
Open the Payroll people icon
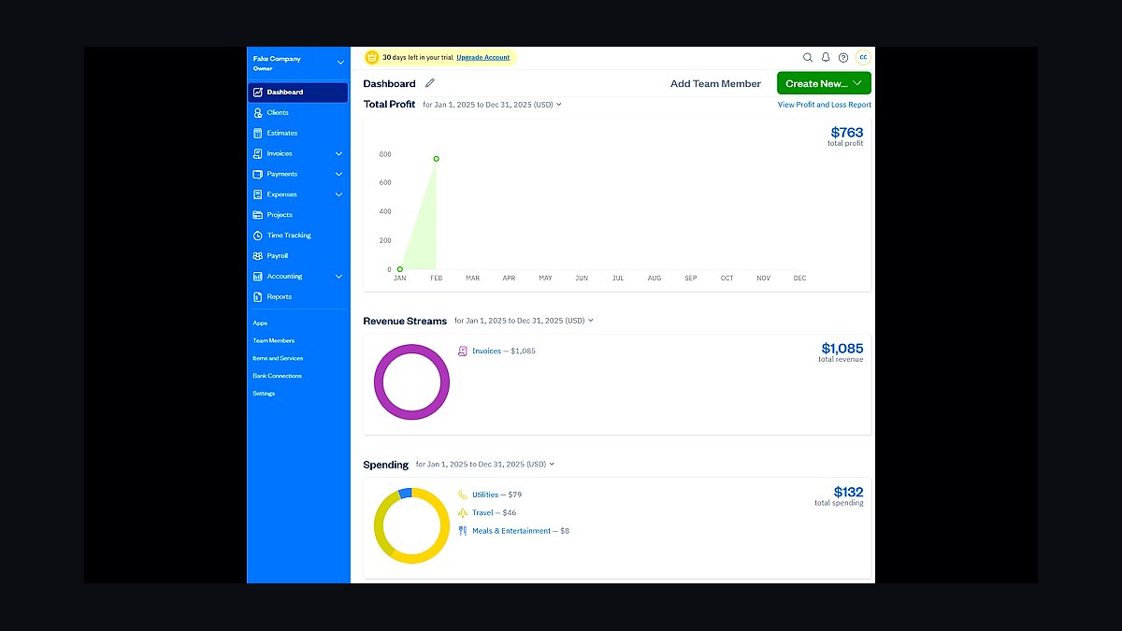pyautogui.click(x=258, y=255)
